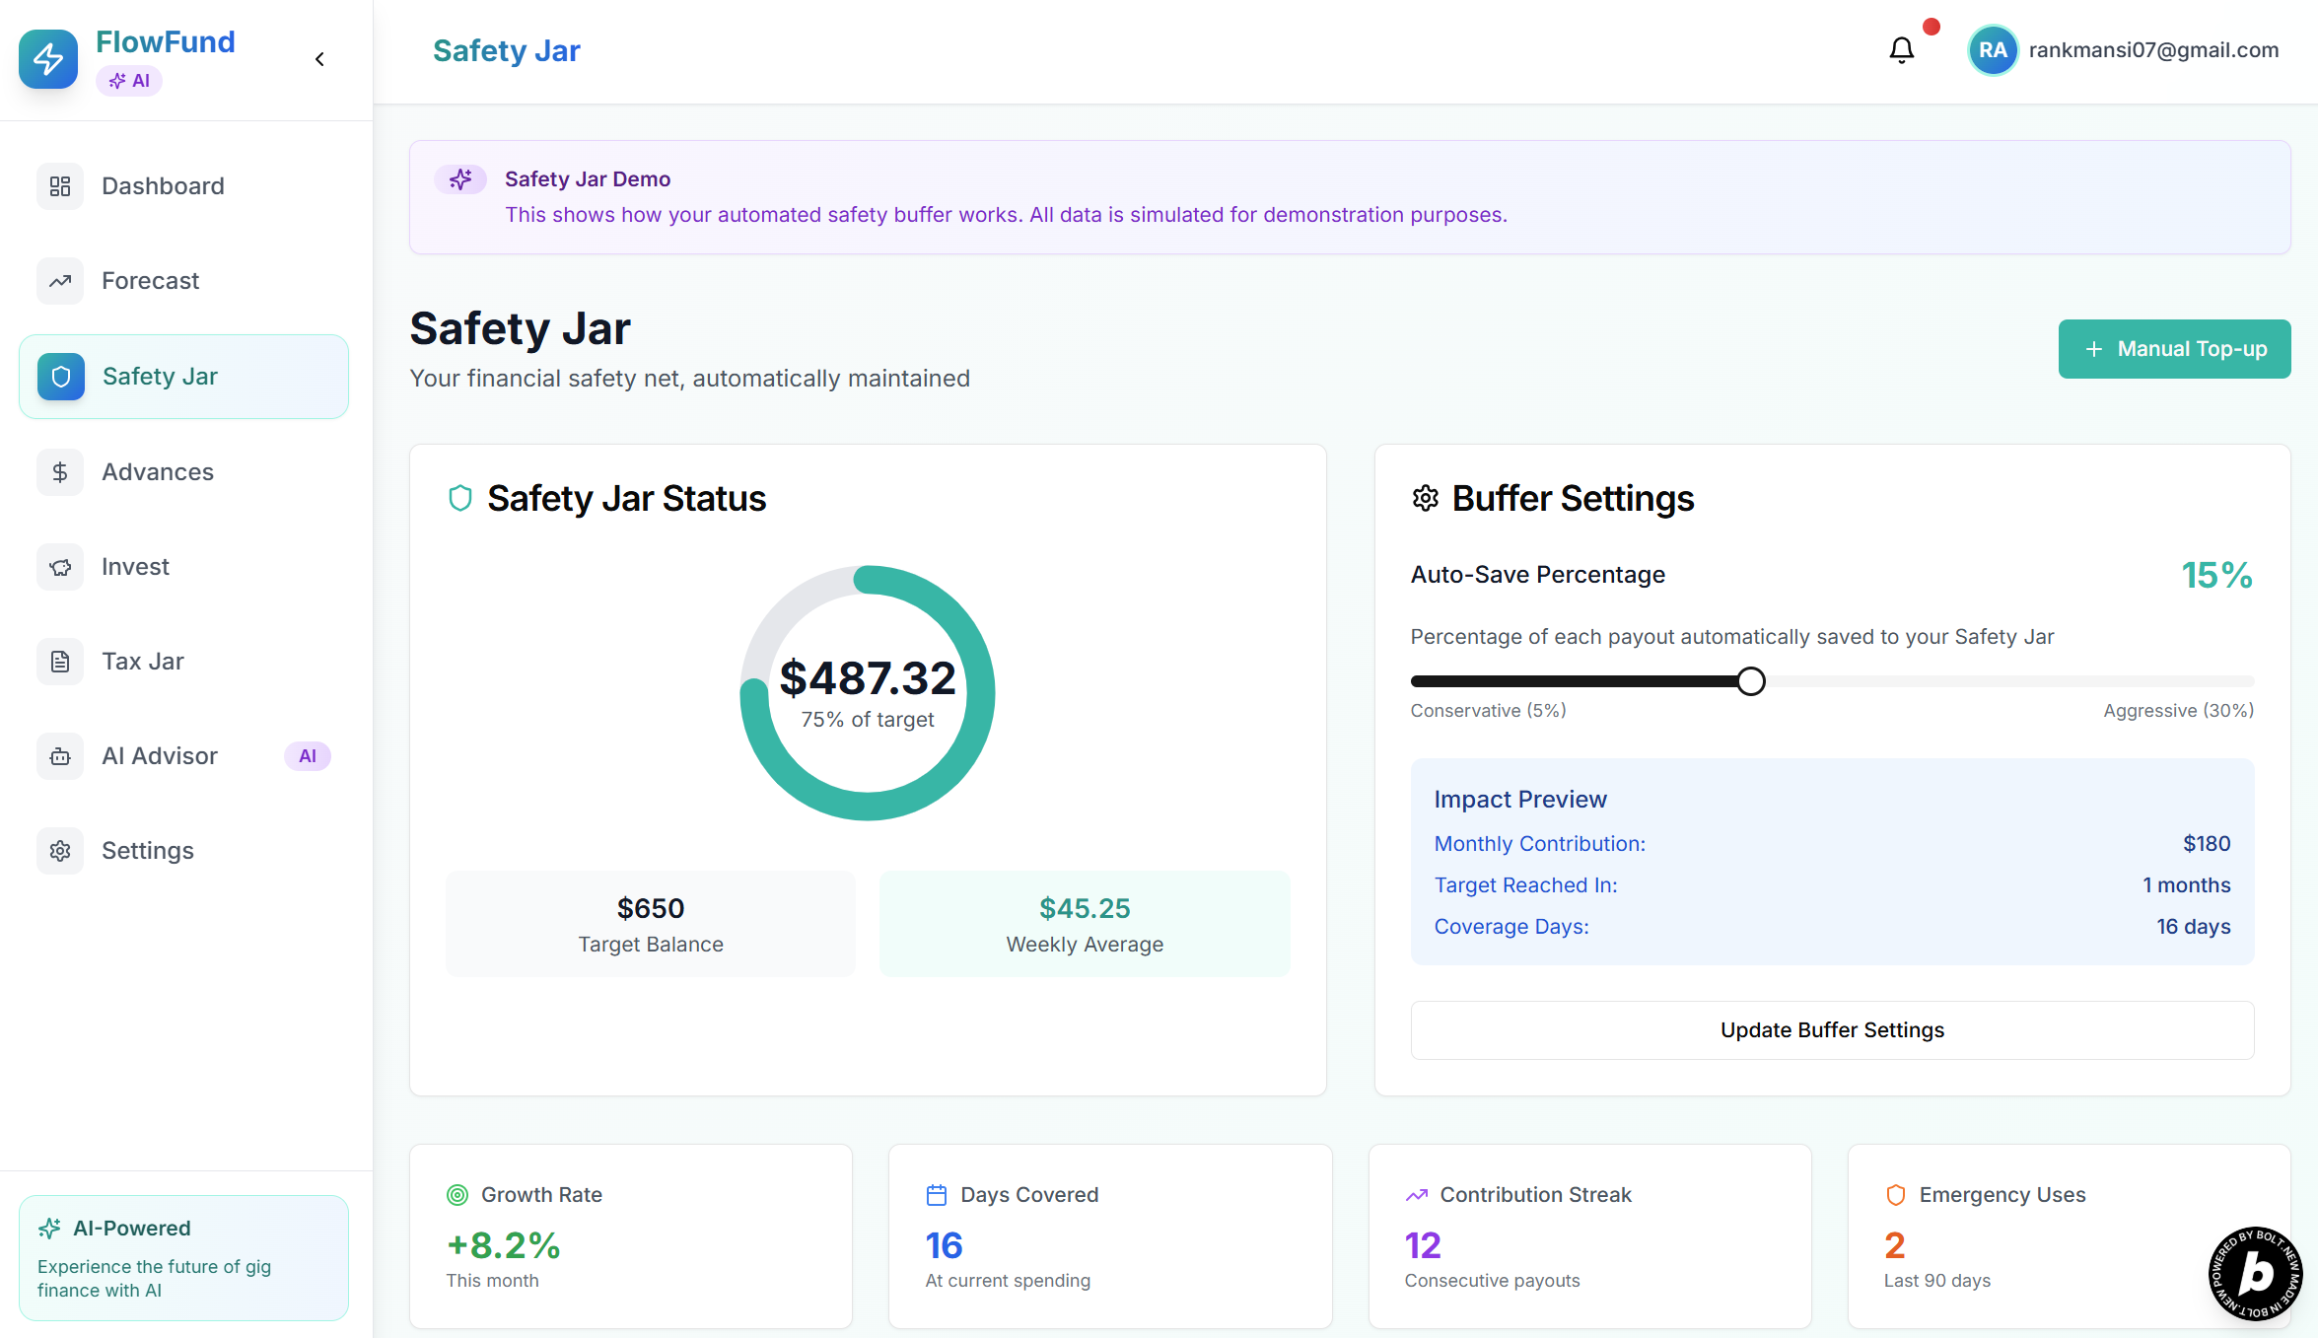Click Update Buffer Settings button
Image resolution: width=2318 pixels, height=1338 pixels.
(x=1832, y=1030)
